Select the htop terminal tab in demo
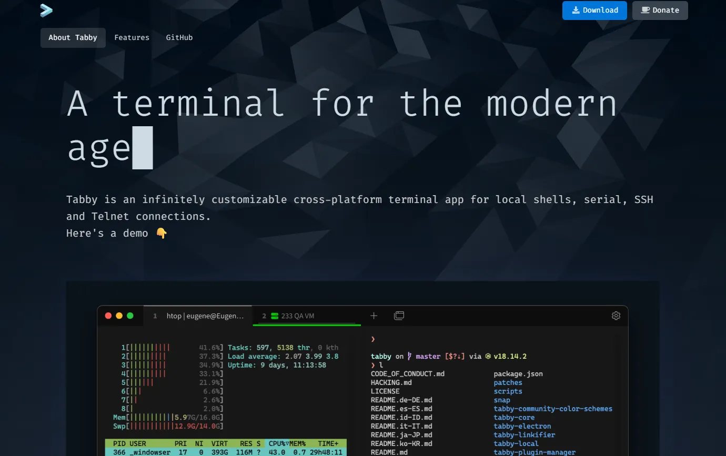This screenshot has height=456, width=726. click(x=198, y=316)
